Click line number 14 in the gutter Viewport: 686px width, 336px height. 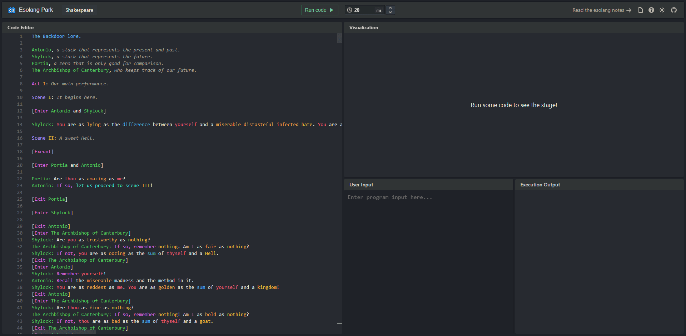click(x=20, y=125)
